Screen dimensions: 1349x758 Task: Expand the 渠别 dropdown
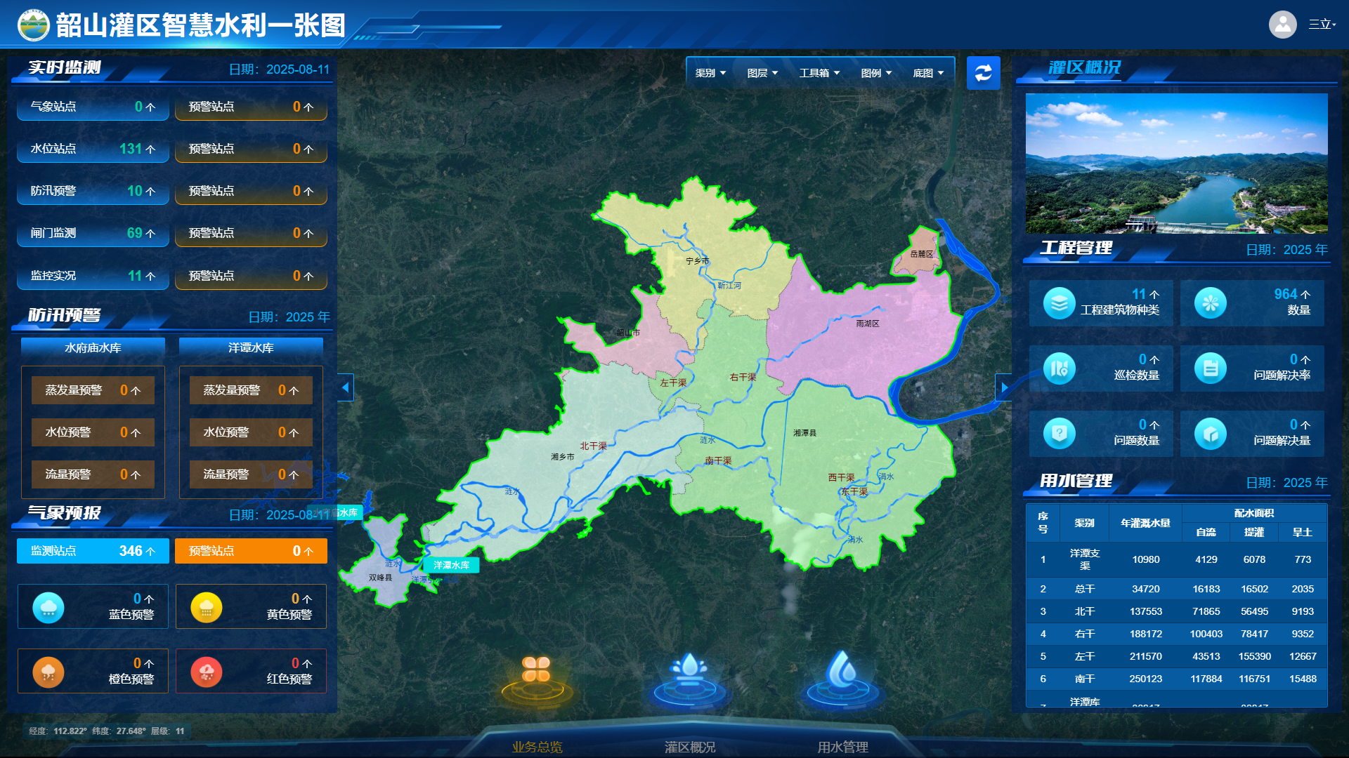tap(710, 73)
